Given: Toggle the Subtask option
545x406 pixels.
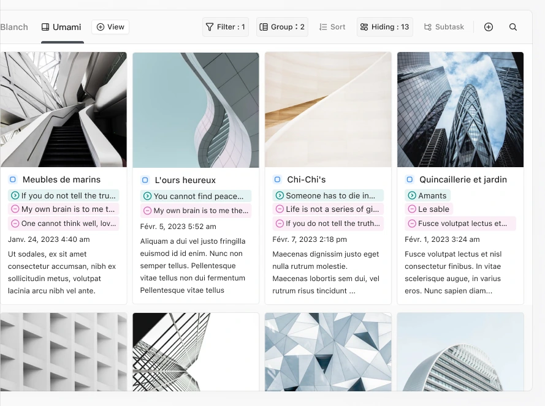Looking at the screenshot, I should pos(444,27).
